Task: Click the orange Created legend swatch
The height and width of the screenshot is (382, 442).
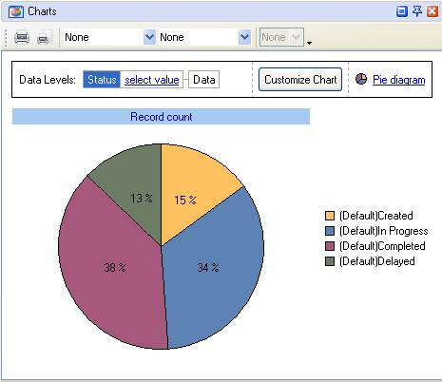Action: click(330, 216)
